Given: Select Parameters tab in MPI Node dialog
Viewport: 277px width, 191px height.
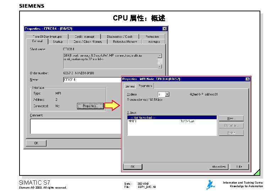Looking at the screenshot, I should point(145,86).
